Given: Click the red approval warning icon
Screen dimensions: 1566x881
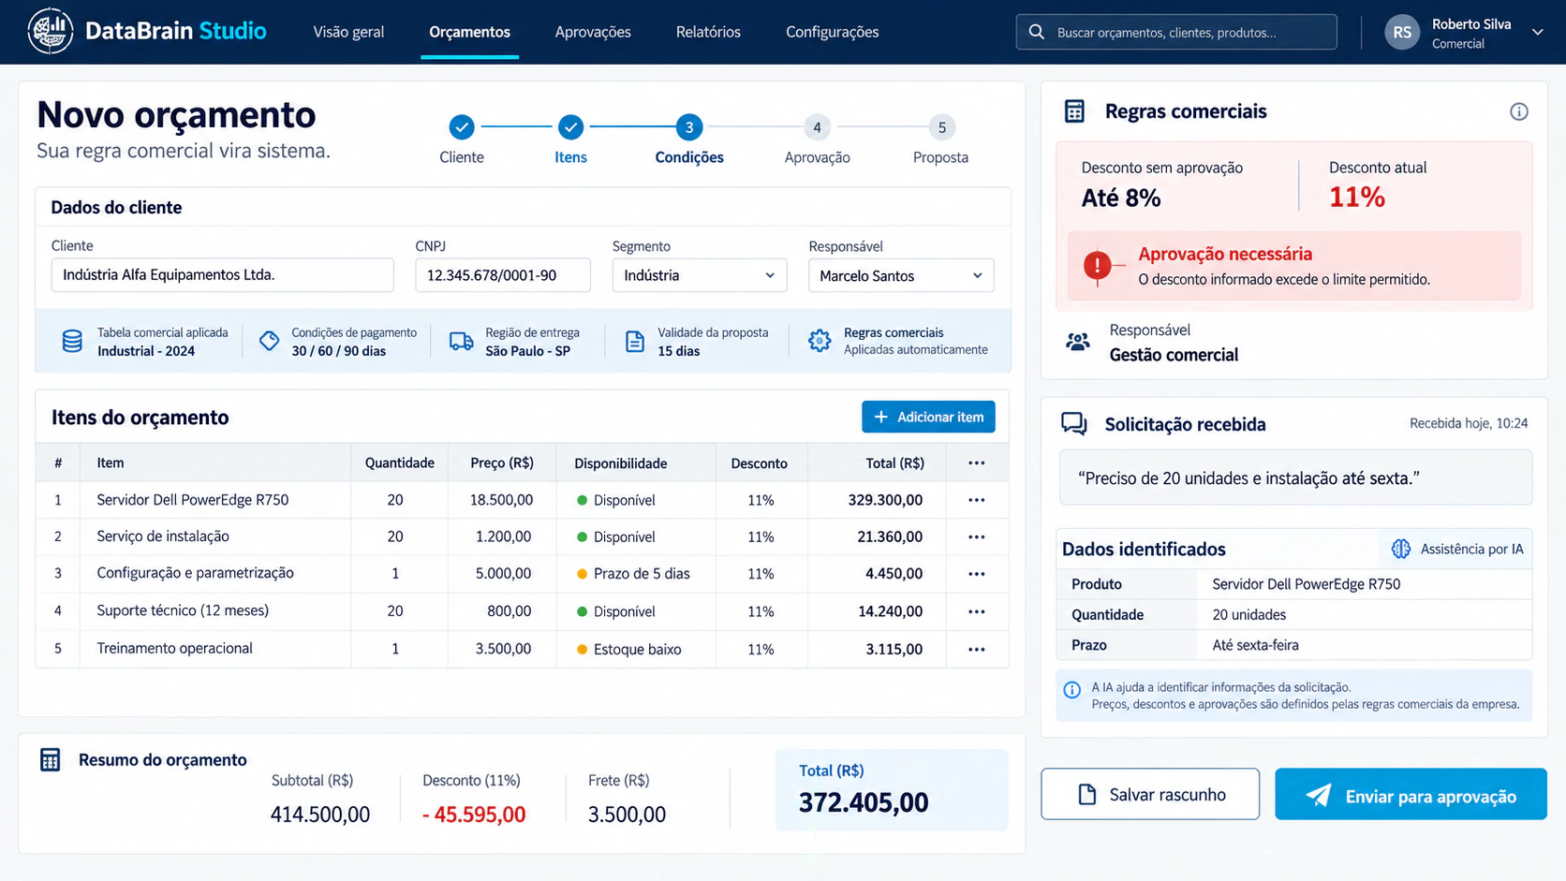Looking at the screenshot, I should [1097, 266].
